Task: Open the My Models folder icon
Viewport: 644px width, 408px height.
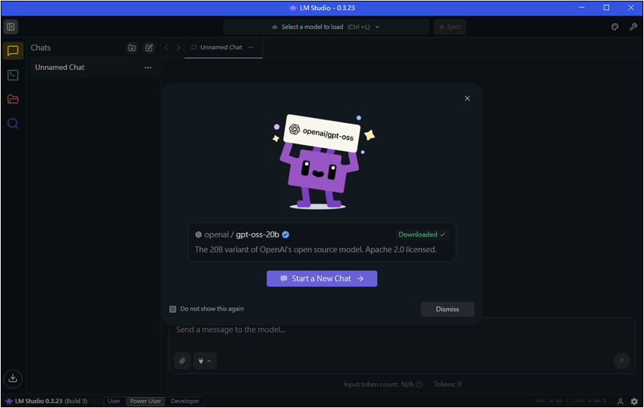Action: click(x=12, y=99)
